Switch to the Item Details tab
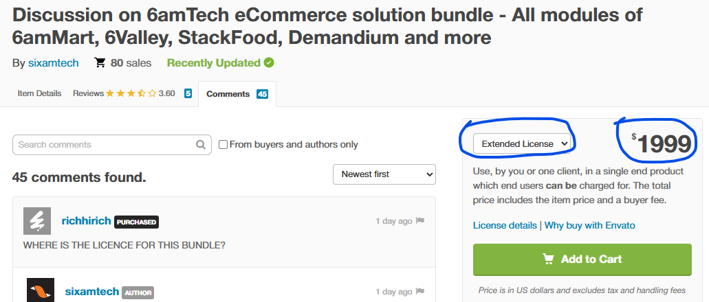The height and width of the screenshot is (302, 709). tap(39, 94)
